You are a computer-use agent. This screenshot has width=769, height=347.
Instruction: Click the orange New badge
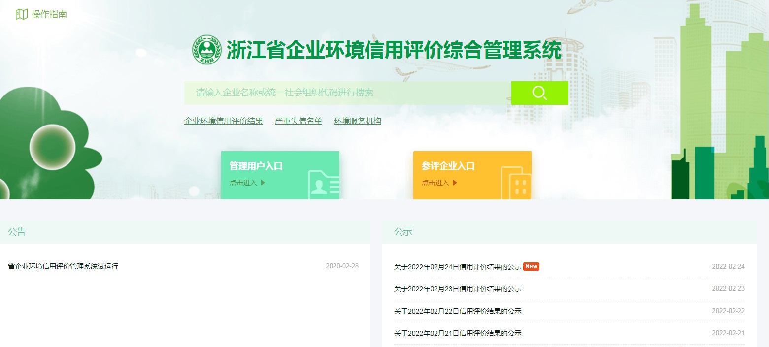click(531, 266)
